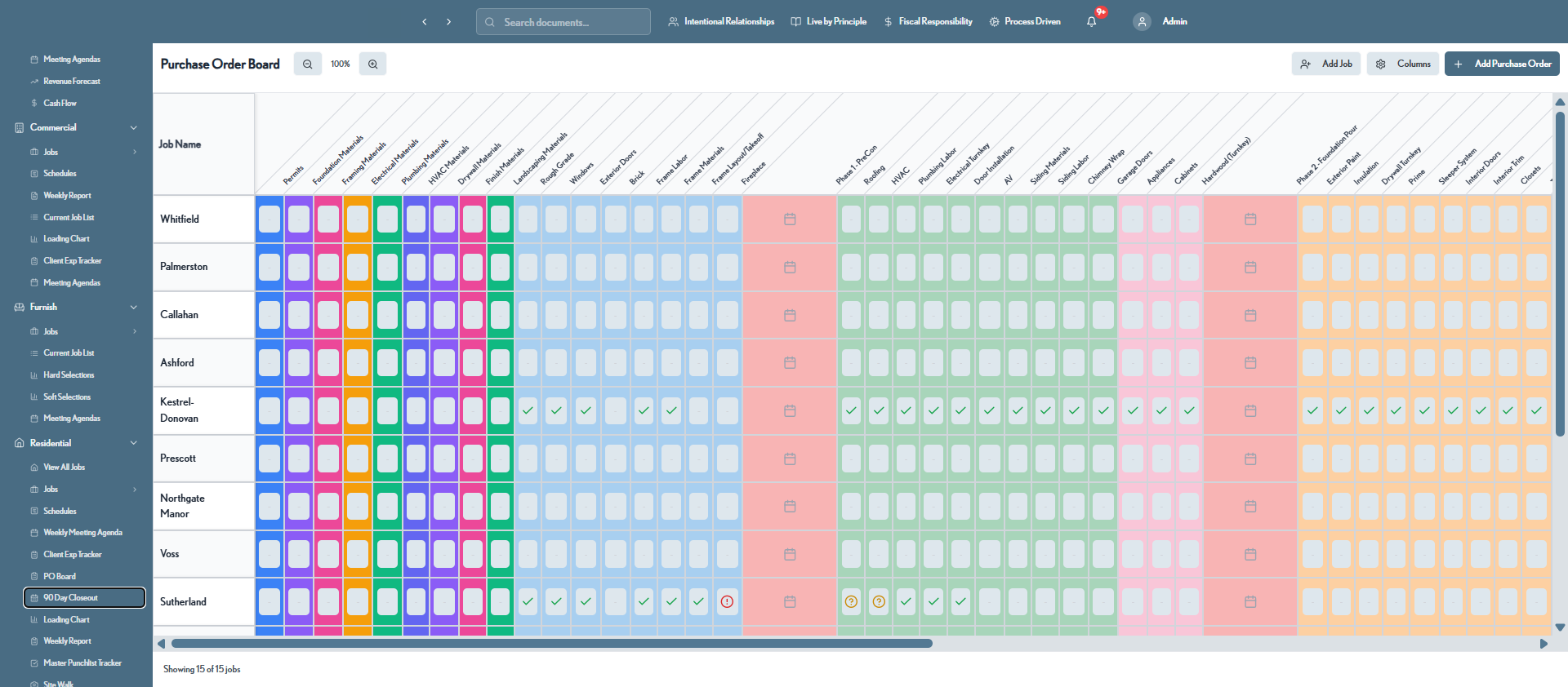The height and width of the screenshot is (687, 1568).
Task: Click the orange question icon in Sutherland's Roofing cell
Action: tap(851, 601)
